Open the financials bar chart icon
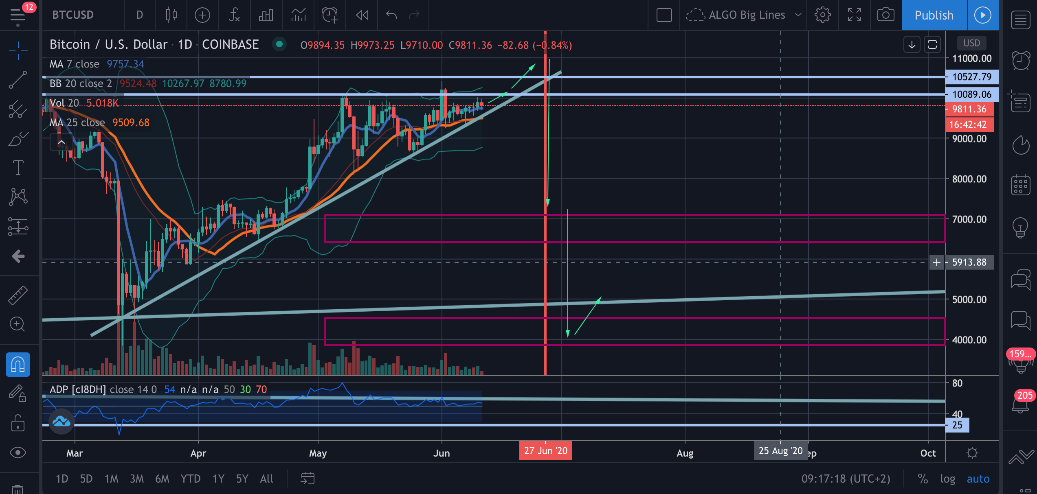Image resolution: width=1037 pixels, height=494 pixels. (x=266, y=15)
